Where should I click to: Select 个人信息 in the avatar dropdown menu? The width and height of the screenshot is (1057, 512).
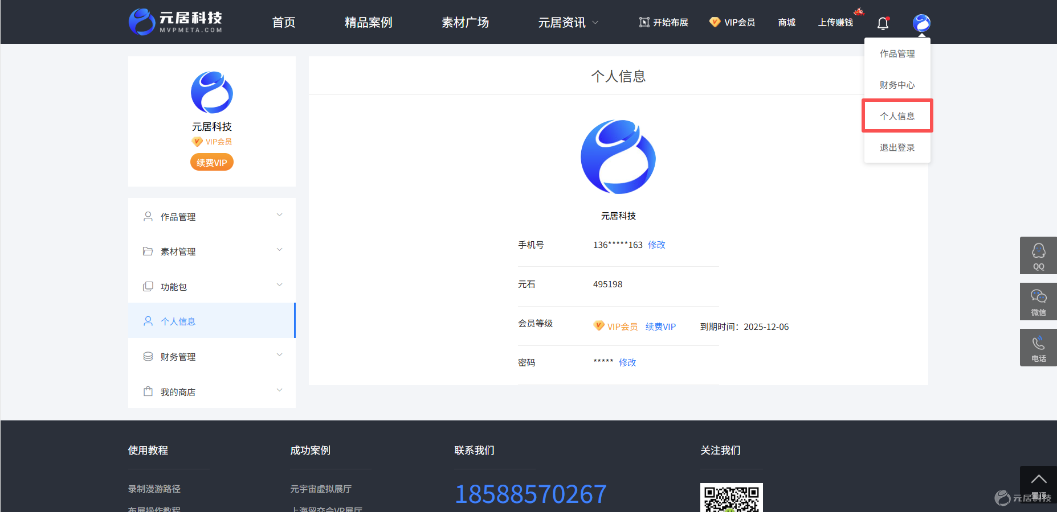pyautogui.click(x=897, y=116)
